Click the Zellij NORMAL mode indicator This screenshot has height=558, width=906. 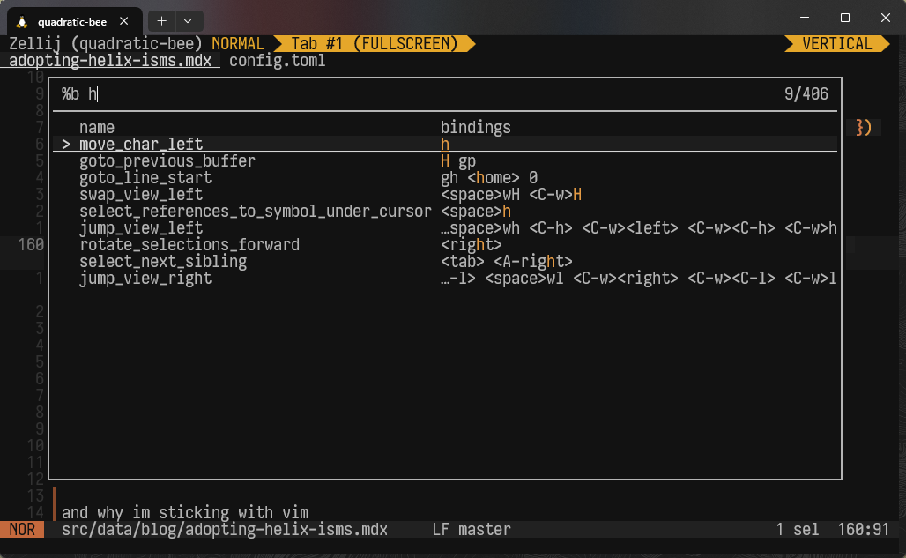click(x=237, y=44)
